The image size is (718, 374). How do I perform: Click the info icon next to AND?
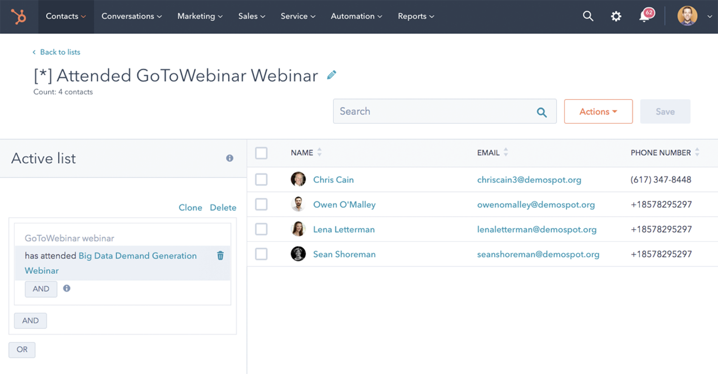pyautogui.click(x=67, y=288)
